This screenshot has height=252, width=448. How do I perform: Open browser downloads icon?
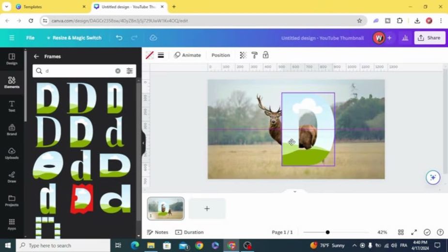click(x=417, y=20)
